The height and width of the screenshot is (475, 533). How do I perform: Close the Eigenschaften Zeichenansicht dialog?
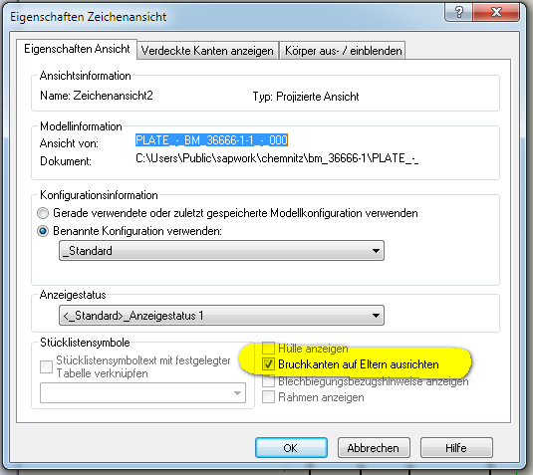[x=495, y=12]
